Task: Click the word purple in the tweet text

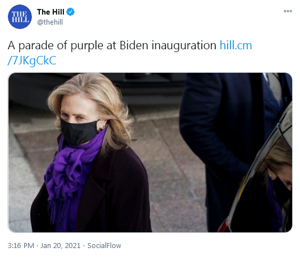Action: click(87, 46)
